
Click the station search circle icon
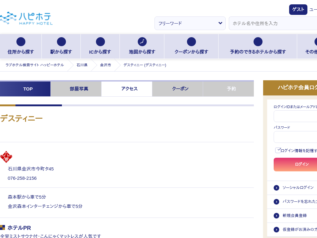coord(61,42)
